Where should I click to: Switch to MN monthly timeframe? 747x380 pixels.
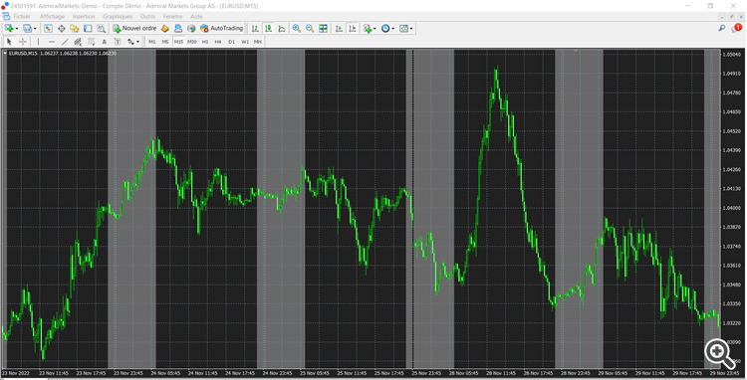258,42
